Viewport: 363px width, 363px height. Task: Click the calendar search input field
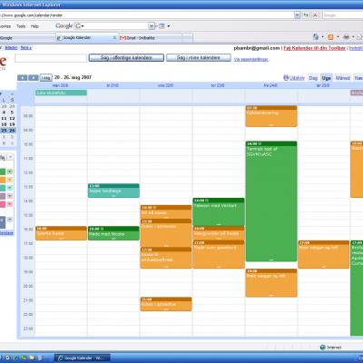(51, 58)
